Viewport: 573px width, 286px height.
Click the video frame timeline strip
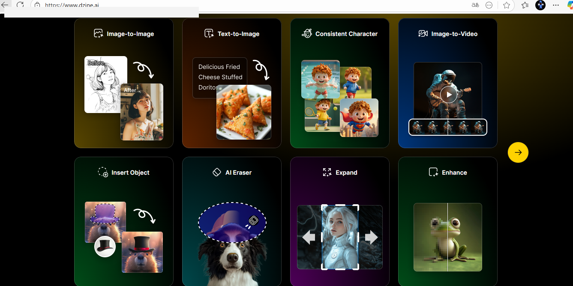pos(448,127)
